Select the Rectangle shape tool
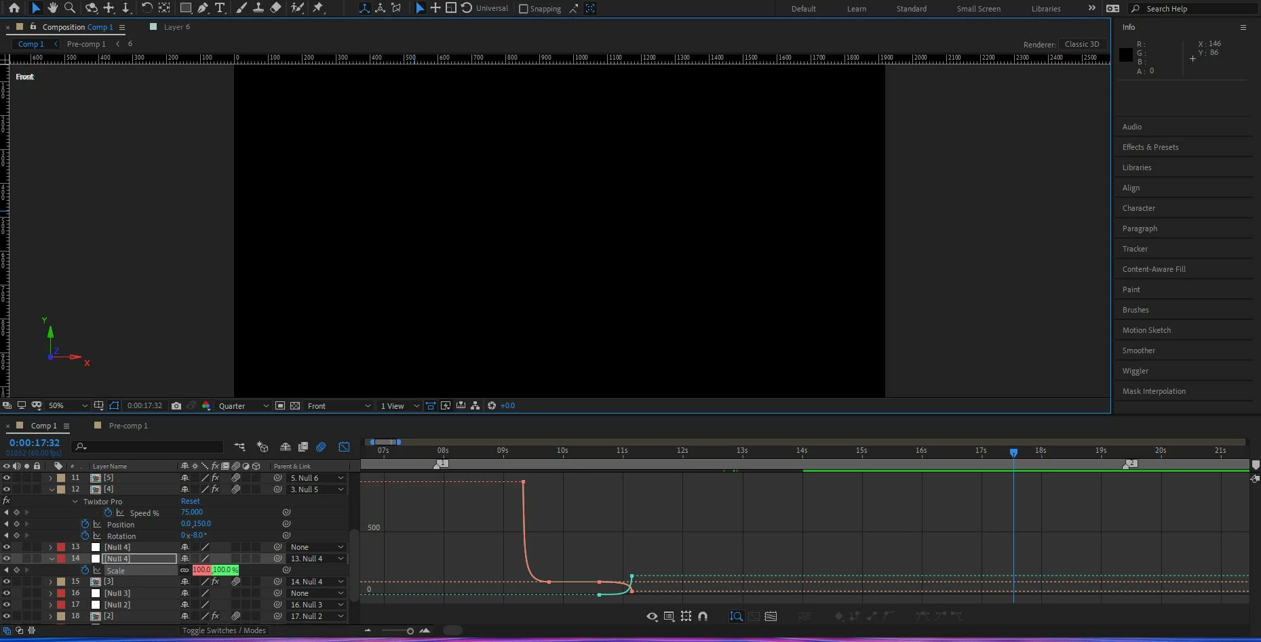Viewport: 1261px width, 642px height. (185, 8)
